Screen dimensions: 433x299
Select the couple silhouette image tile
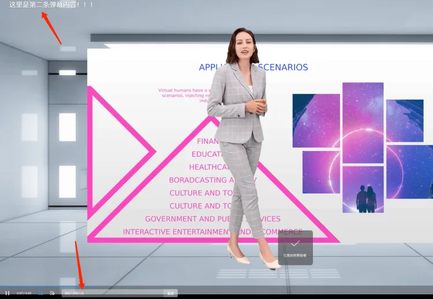(x=363, y=189)
